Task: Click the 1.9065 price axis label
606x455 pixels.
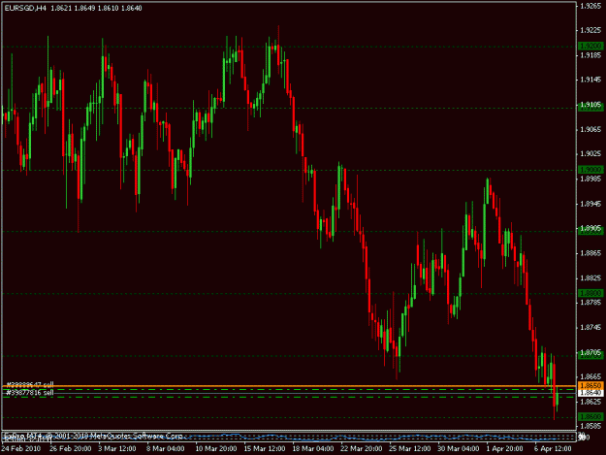Action: [x=591, y=129]
